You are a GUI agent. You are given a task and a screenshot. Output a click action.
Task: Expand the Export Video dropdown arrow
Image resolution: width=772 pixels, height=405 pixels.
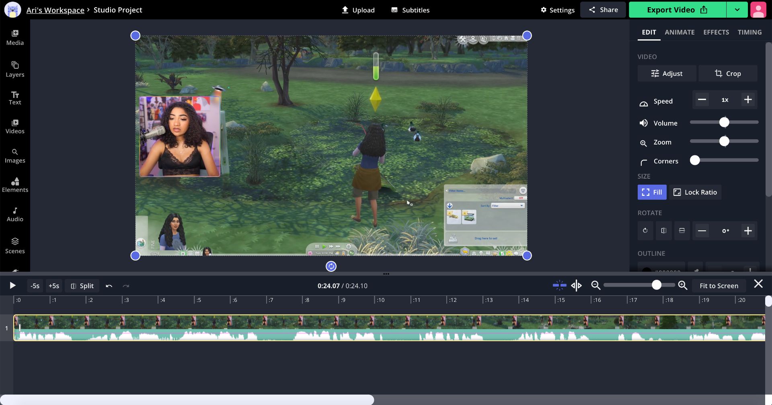737,10
